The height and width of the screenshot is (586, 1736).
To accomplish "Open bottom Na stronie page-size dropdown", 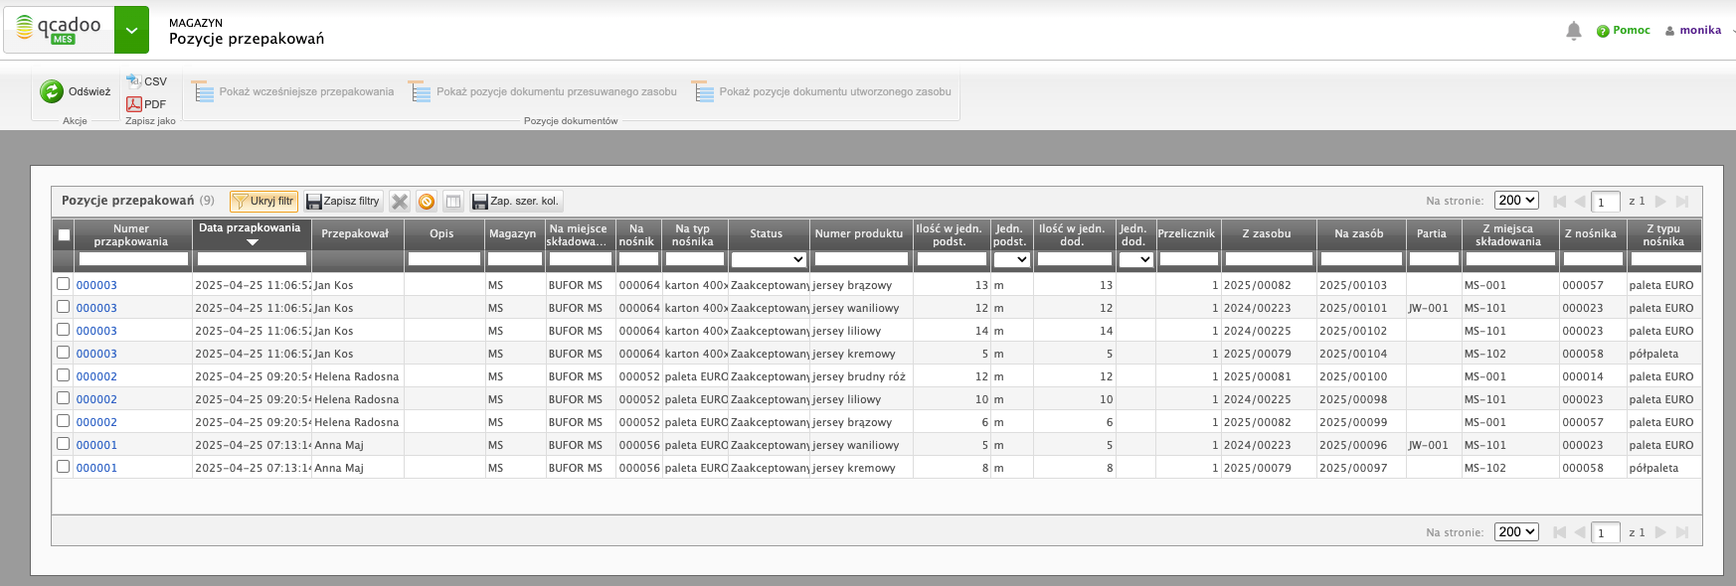I will (x=1516, y=531).
